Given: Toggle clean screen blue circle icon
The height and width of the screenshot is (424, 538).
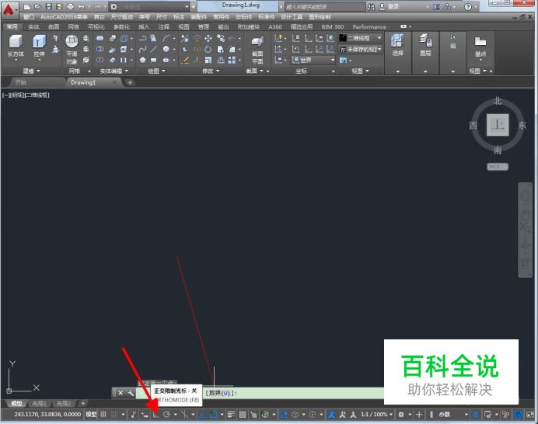Looking at the screenshot, I should click(x=518, y=415).
